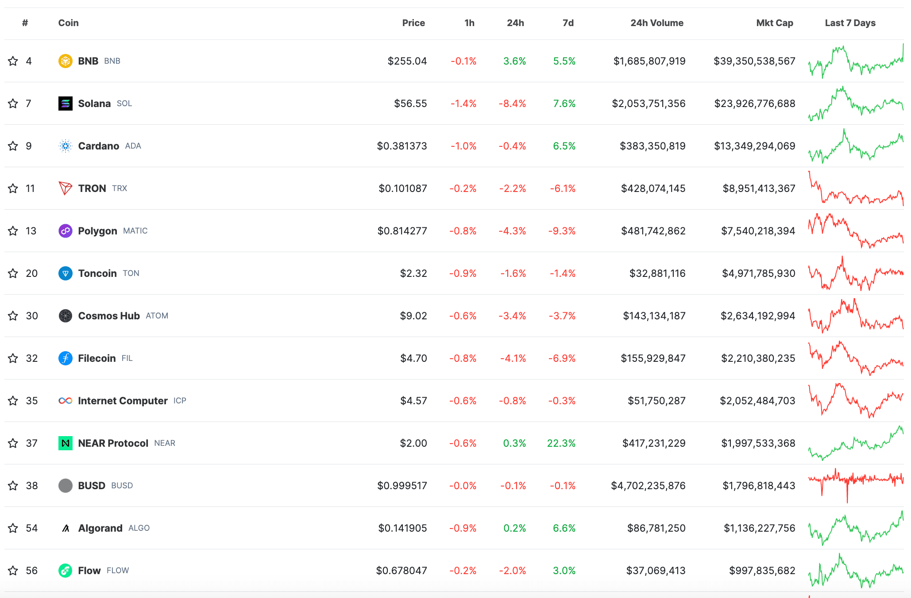Image resolution: width=911 pixels, height=598 pixels.
Task: Click the Filecoin logo icon
Action: coord(65,358)
